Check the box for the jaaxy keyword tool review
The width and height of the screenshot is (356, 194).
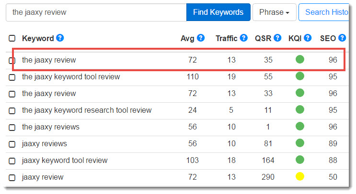click(x=12, y=77)
